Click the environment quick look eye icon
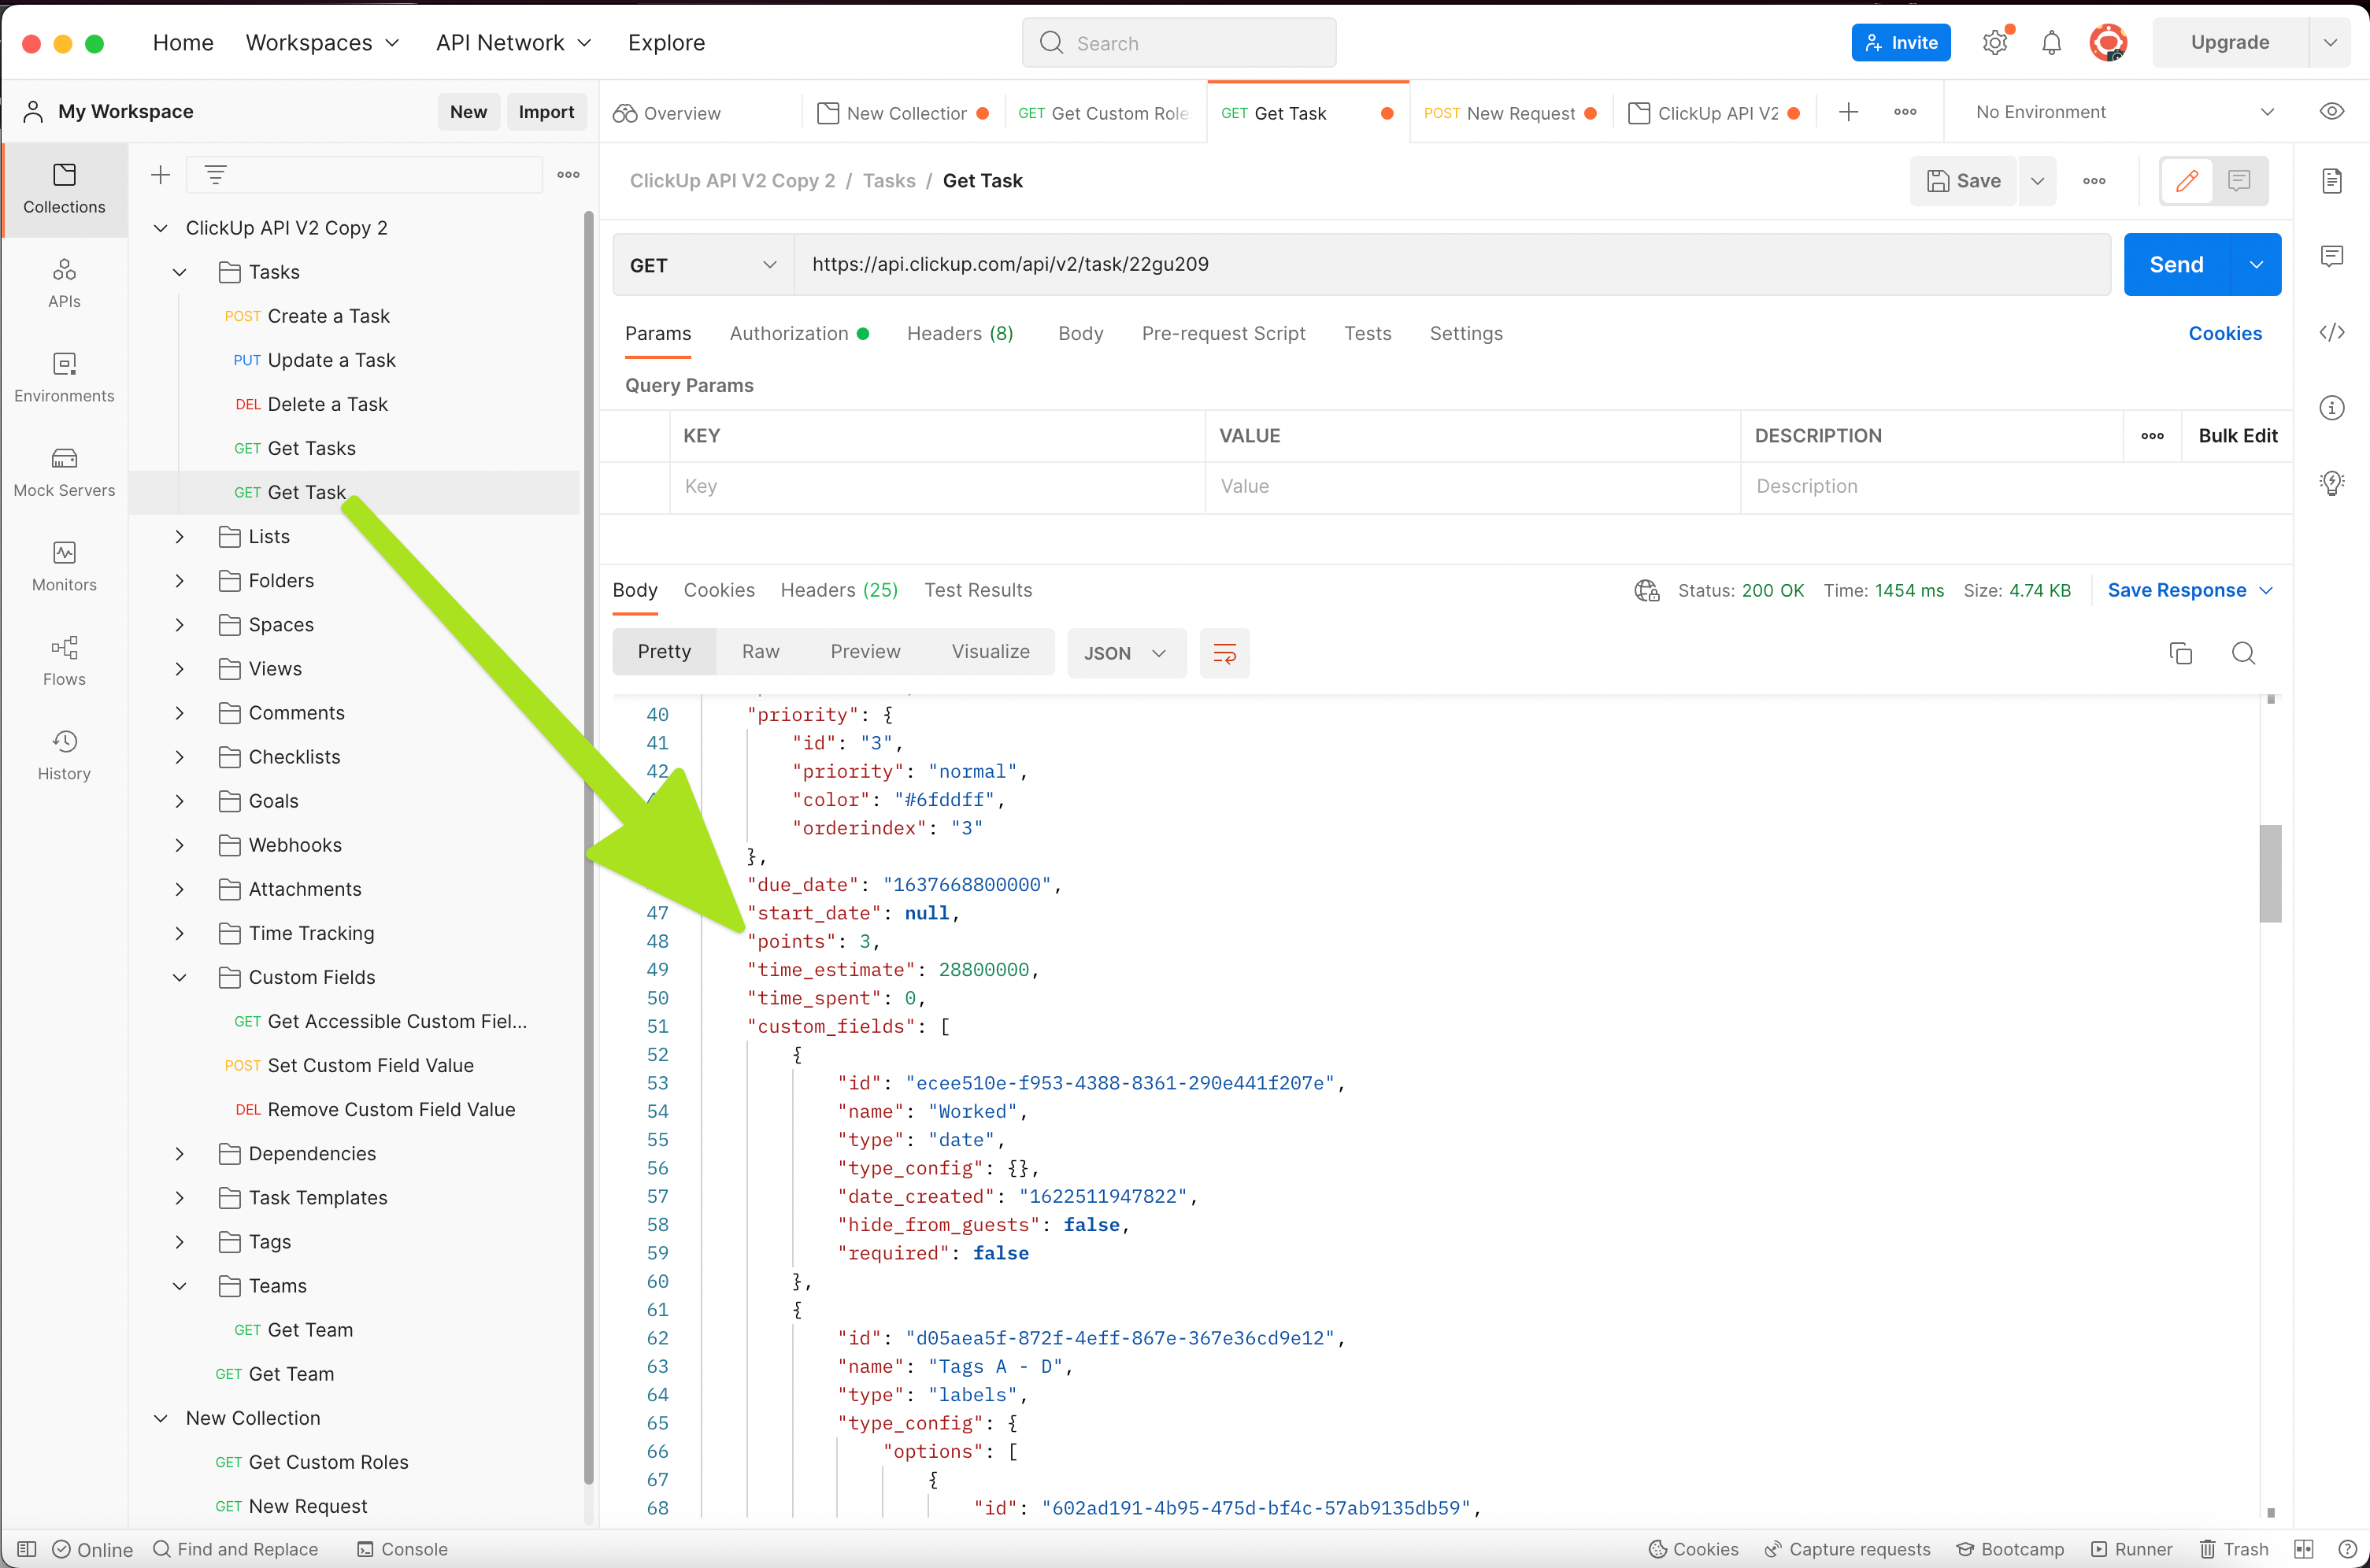The height and width of the screenshot is (1568, 2370). pyautogui.click(x=2332, y=111)
